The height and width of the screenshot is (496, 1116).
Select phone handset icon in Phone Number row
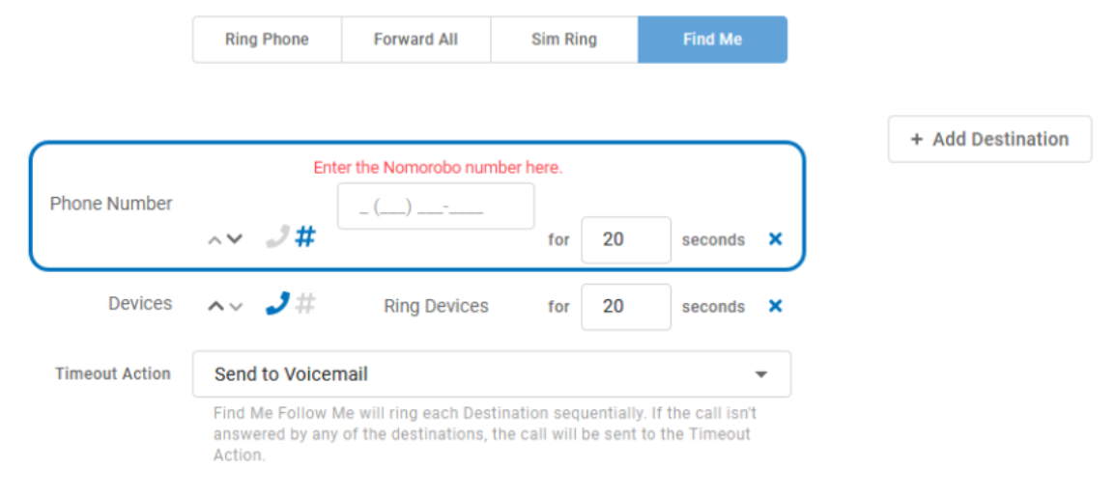click(277, 236)
